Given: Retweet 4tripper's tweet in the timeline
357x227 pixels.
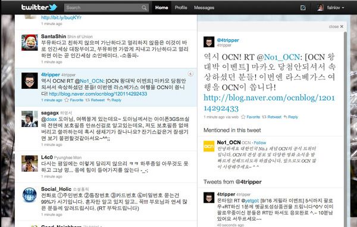Looking at the screenshot, I should point(95,100).
